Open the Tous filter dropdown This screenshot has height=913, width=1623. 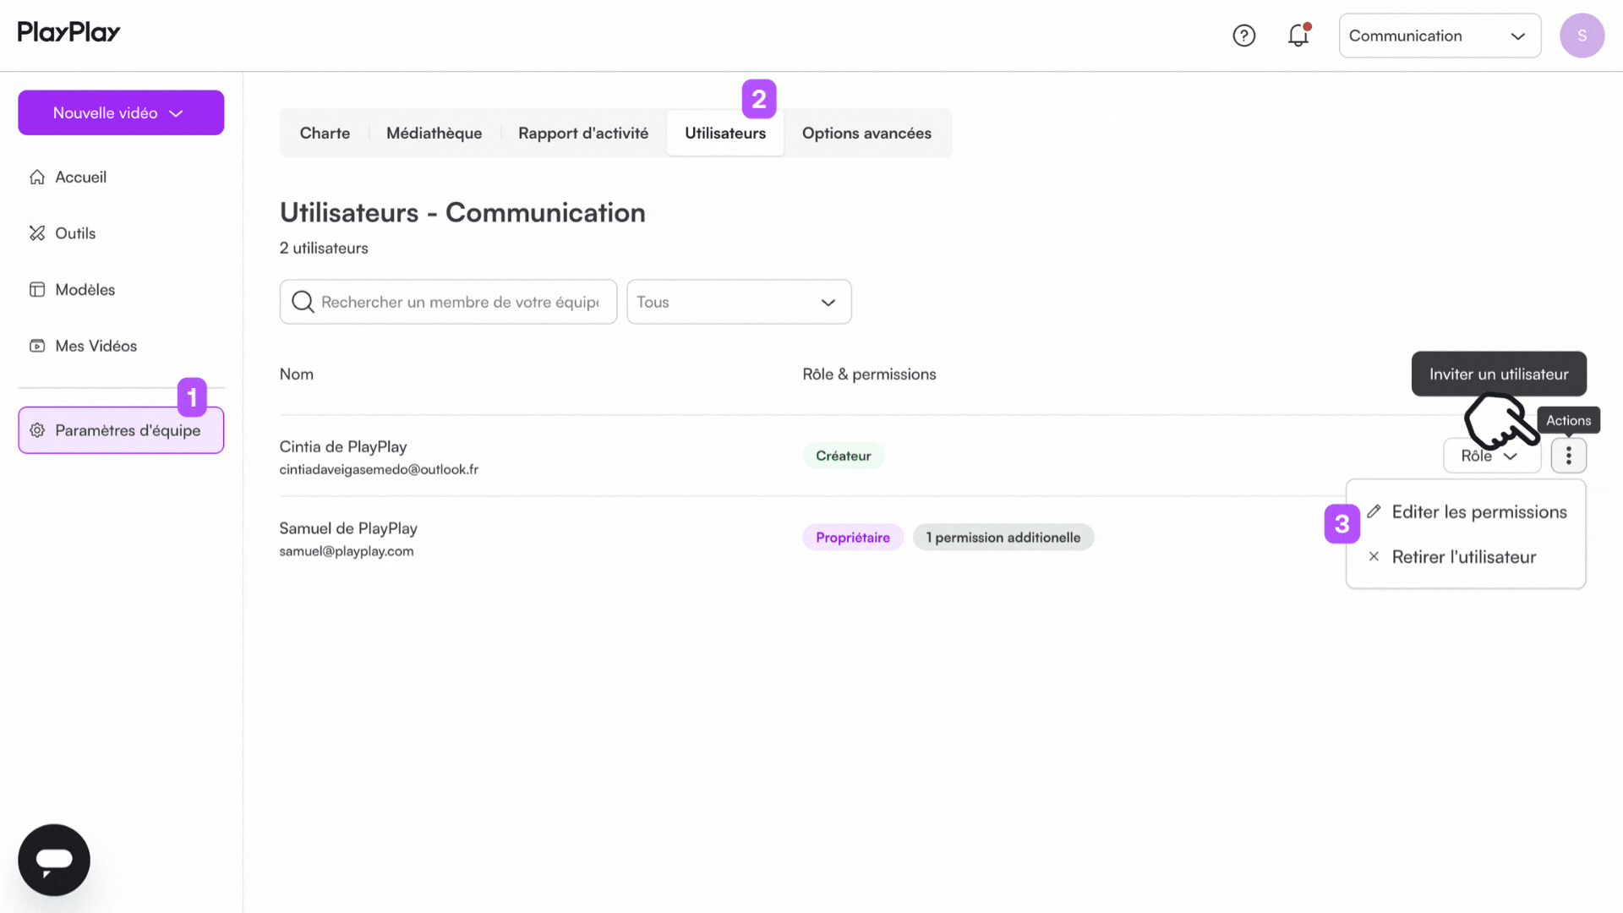739,302
